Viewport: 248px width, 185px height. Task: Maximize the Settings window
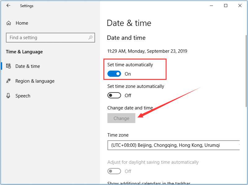226,6
